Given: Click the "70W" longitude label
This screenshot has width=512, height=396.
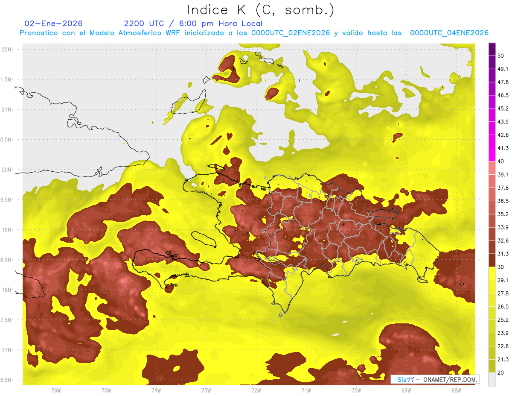Looking at the screenshot, I should [x=356, y=390].
